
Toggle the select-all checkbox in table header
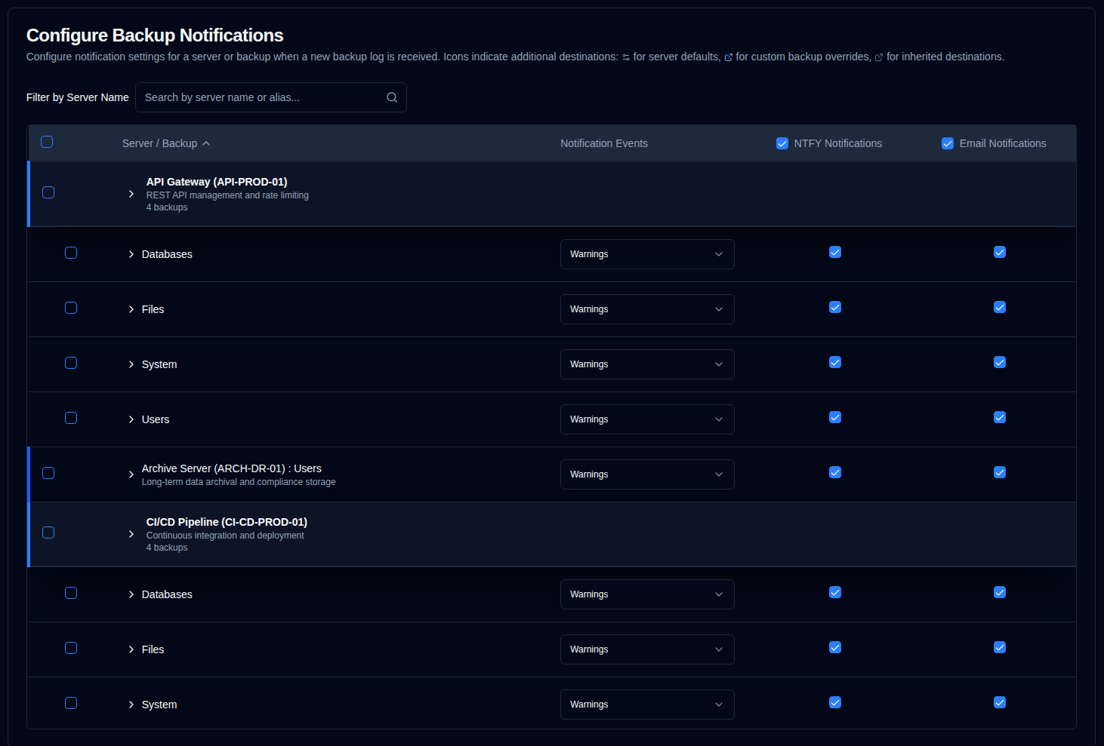pyautogui.click(x=47, y=142)
